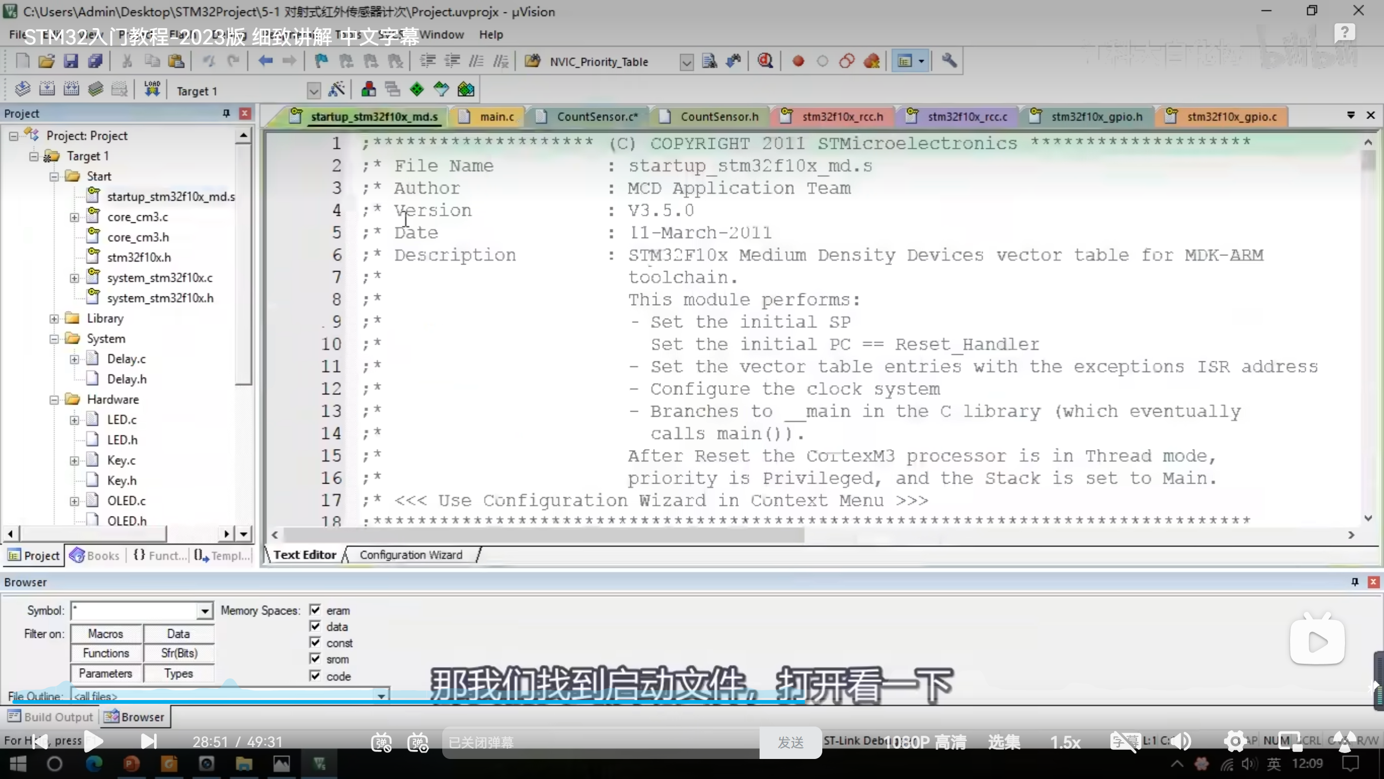
Task: Open the Symbol combo box dropdown
Action: pyautogui.click(x=204, y=611)
